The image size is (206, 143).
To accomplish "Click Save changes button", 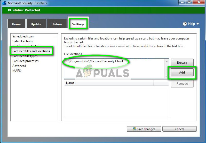I will (x=144, y=129).
